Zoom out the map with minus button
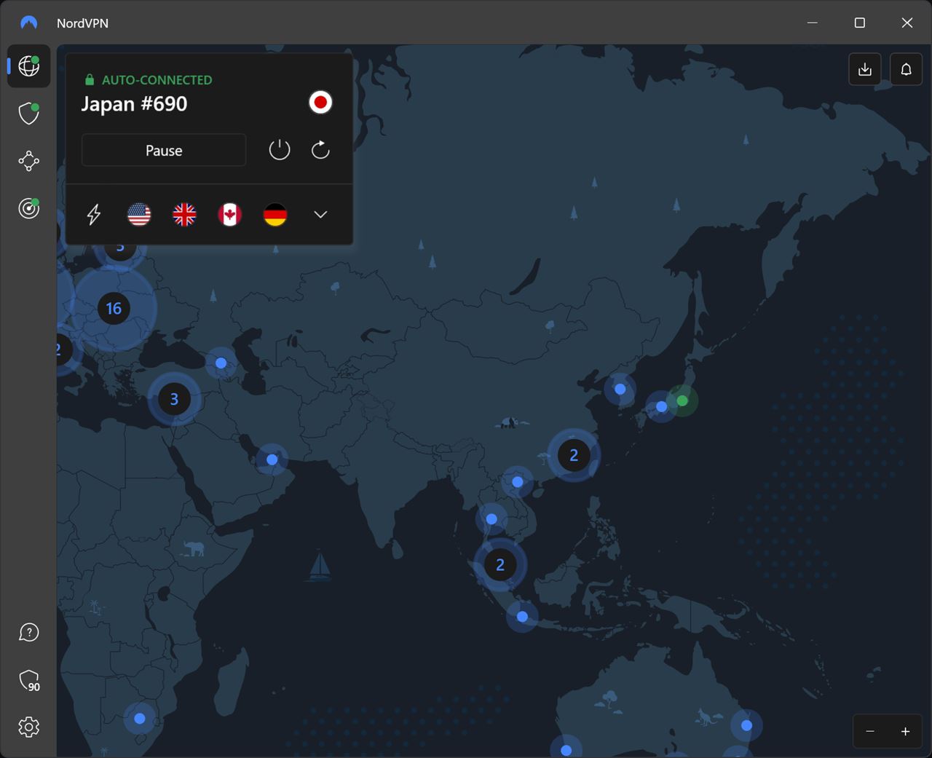932x758 pixels. (x=870, y=731)
